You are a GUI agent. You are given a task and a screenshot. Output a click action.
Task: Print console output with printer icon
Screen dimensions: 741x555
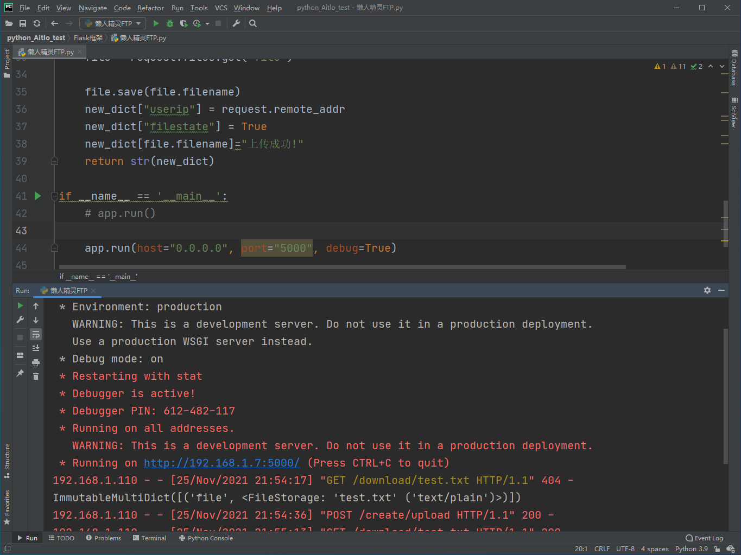click(36, 362)
